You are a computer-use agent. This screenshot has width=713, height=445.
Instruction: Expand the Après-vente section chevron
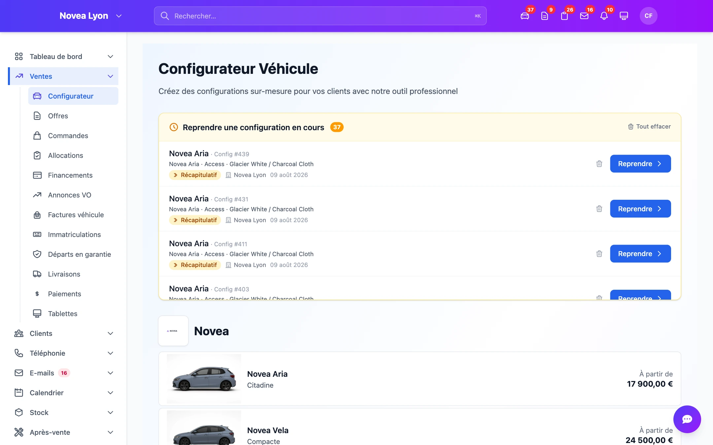(x=111, y=432)
